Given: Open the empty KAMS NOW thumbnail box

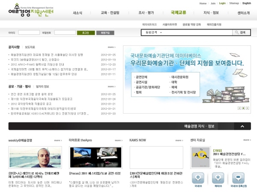Looking at the screenshot, I should (x=156, y=157).
